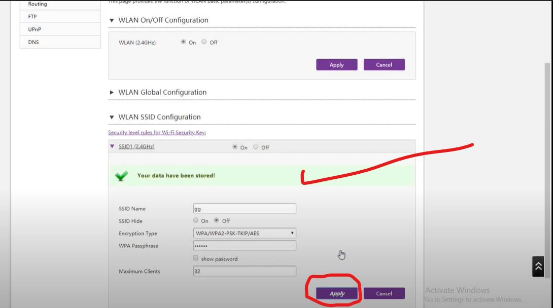Image resolution: width=553 pixels, height=308 pixels.
Task: Enable SSID1 On radio button
Action: [x=235, y=147]
